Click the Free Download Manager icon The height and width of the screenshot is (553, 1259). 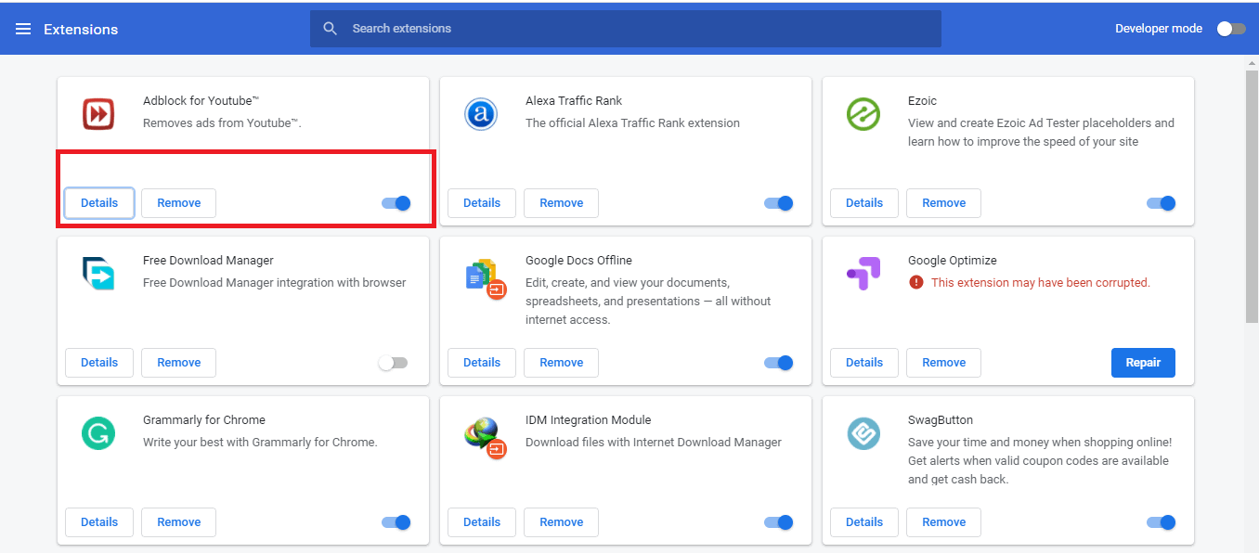coord(97,274)
